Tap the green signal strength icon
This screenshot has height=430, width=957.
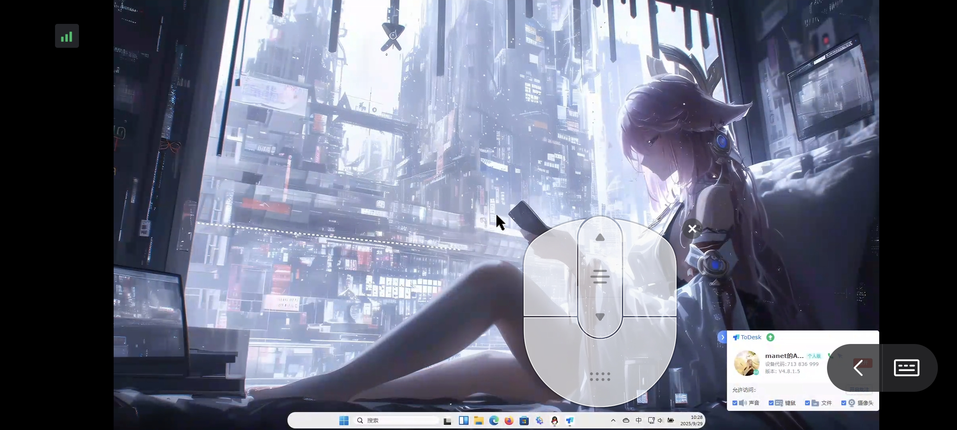(67, 36)
